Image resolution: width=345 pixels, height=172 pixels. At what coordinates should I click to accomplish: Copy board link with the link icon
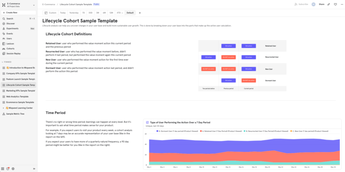[x=328, y=4]
